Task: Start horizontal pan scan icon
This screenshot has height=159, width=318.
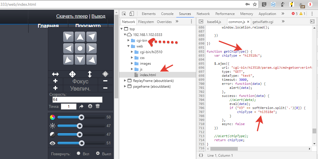Action: 55,74
